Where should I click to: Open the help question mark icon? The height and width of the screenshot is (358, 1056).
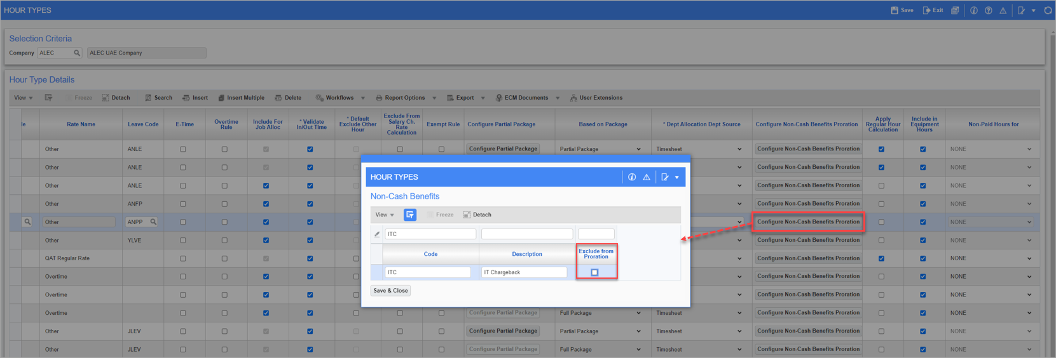click(988, 10)
